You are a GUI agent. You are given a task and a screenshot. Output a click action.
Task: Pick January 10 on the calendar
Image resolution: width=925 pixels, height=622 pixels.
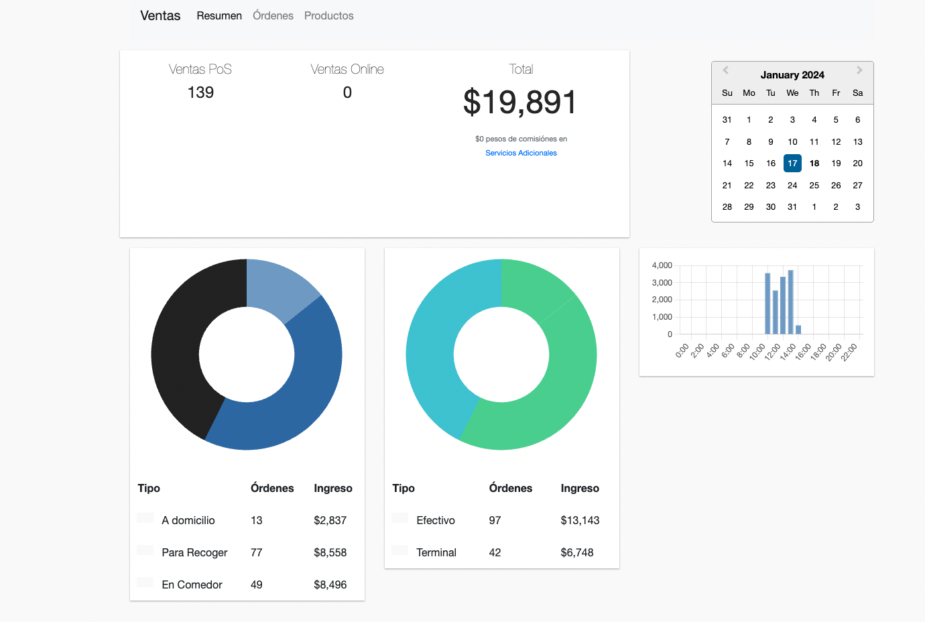[x=792, y=141]
